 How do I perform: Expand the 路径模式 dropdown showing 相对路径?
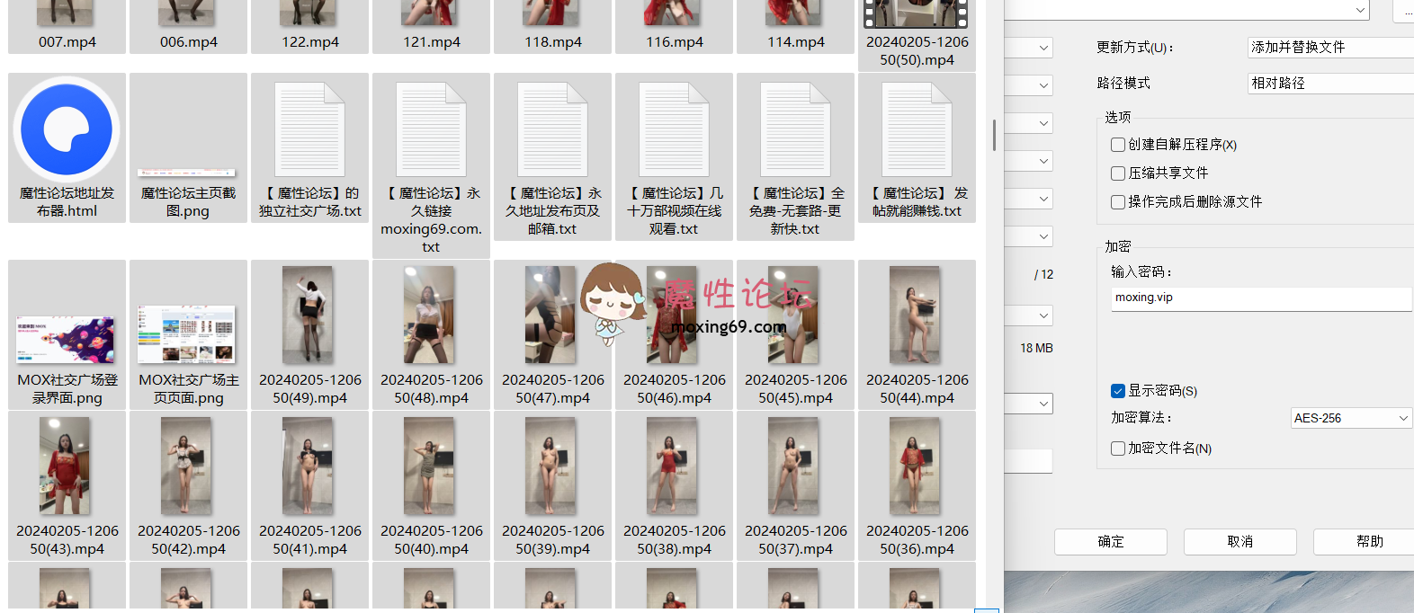click(x=1331, y=84)
